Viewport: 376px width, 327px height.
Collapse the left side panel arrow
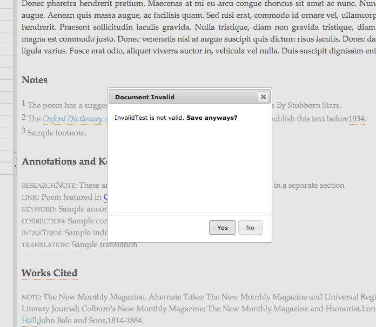coord(15,166)
